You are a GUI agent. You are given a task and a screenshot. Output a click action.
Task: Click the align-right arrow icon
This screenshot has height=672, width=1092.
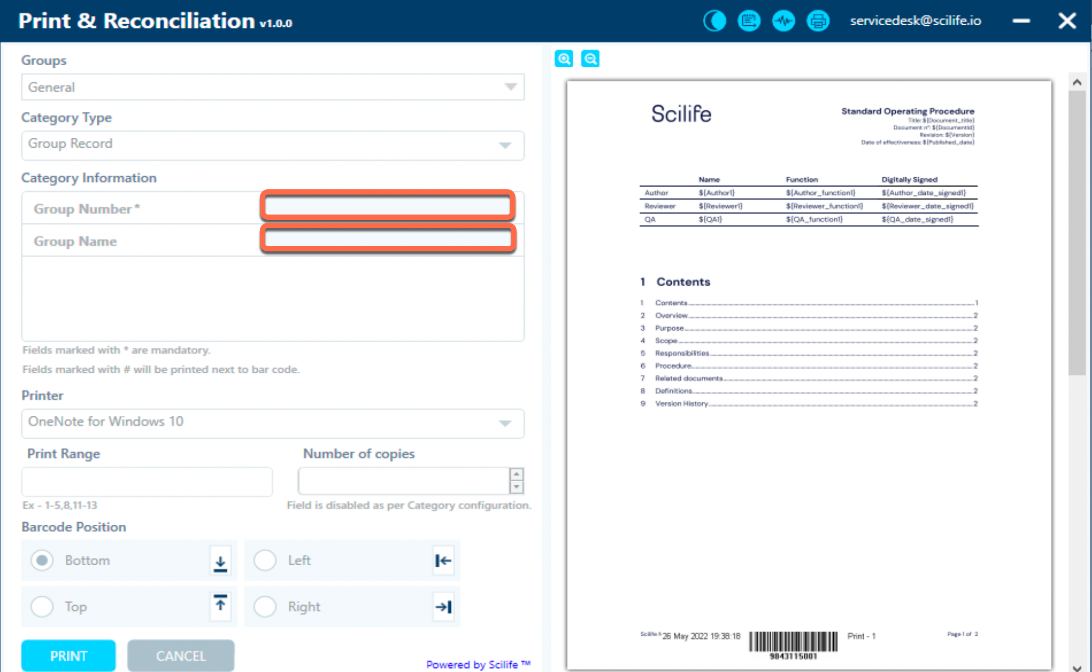point(443,607)
